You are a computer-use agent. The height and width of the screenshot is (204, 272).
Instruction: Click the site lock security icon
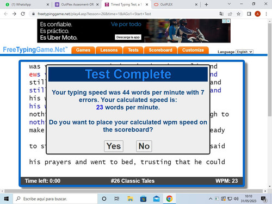tap(33, 14)
